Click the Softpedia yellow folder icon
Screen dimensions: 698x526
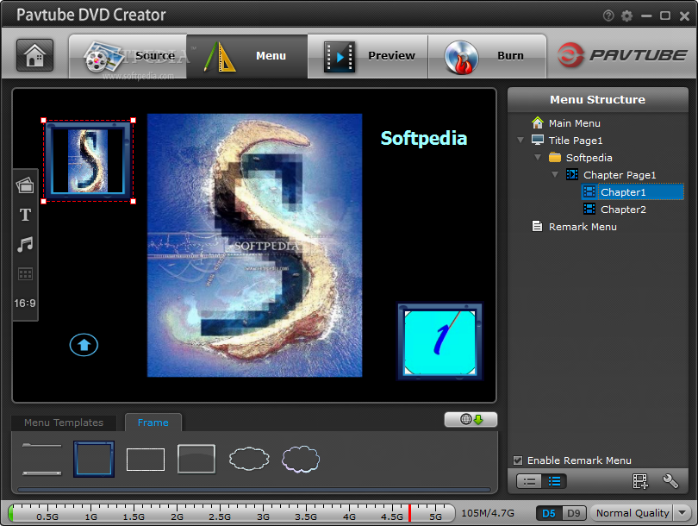[555, 157]
